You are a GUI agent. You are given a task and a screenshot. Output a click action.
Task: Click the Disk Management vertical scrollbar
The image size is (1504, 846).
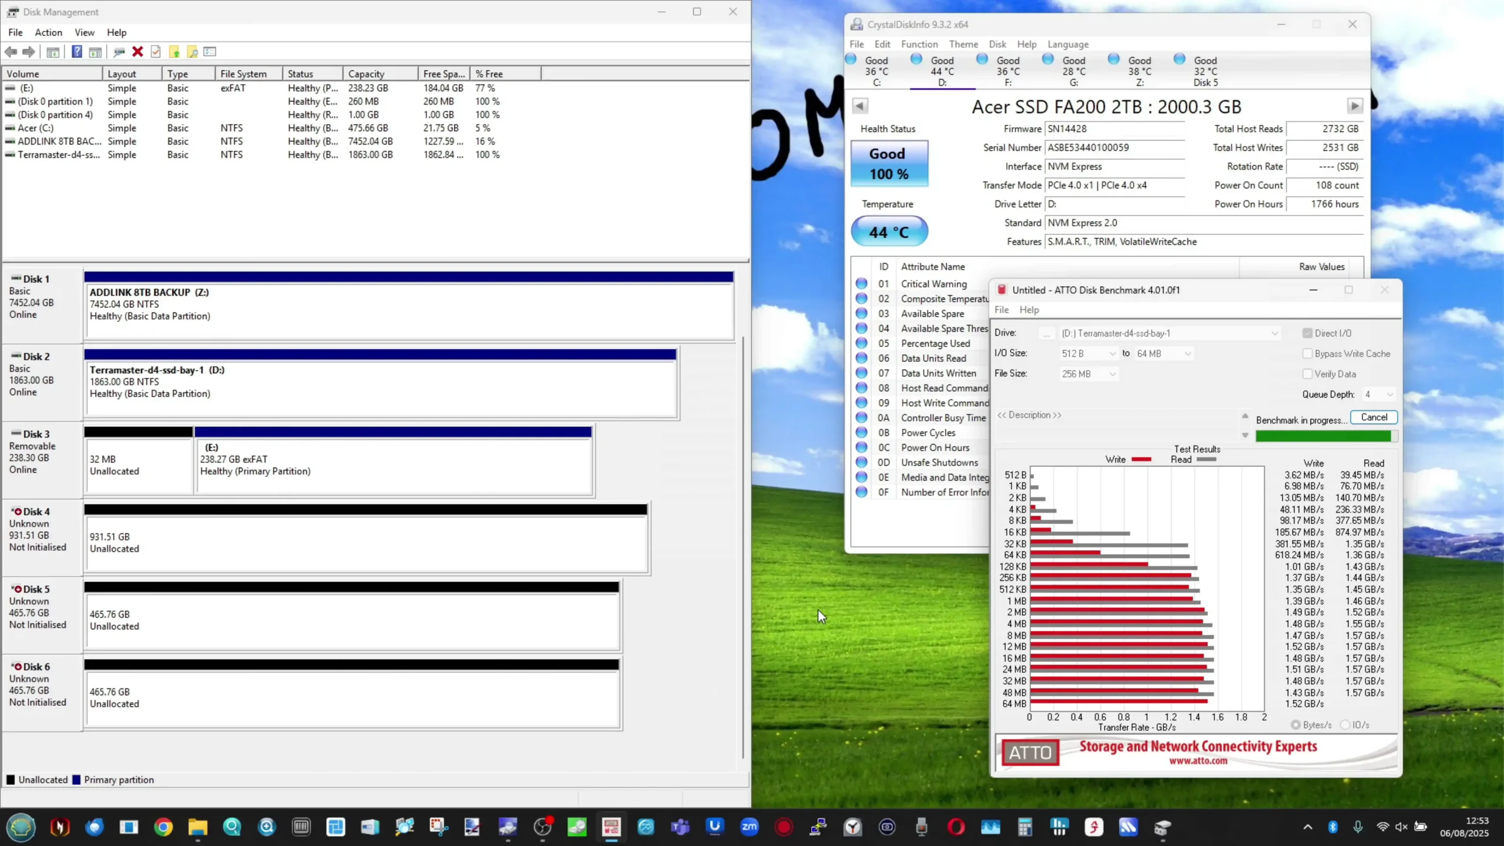tap(743, 546)
